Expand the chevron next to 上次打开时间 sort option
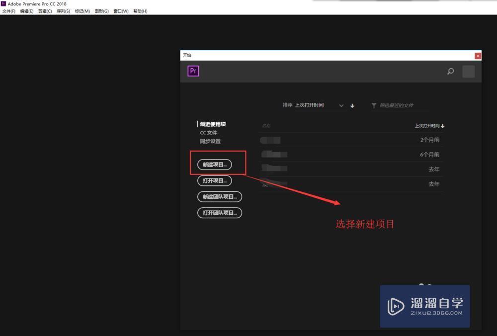This screenshot has height=336, width=497. pyautogui.click(x=341, y=105)
